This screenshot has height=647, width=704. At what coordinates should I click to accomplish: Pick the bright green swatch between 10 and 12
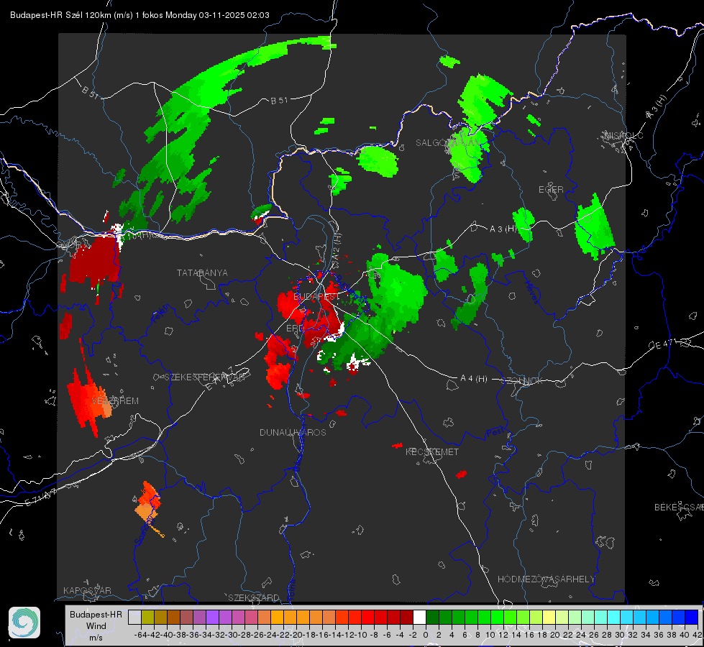[497, 617]
